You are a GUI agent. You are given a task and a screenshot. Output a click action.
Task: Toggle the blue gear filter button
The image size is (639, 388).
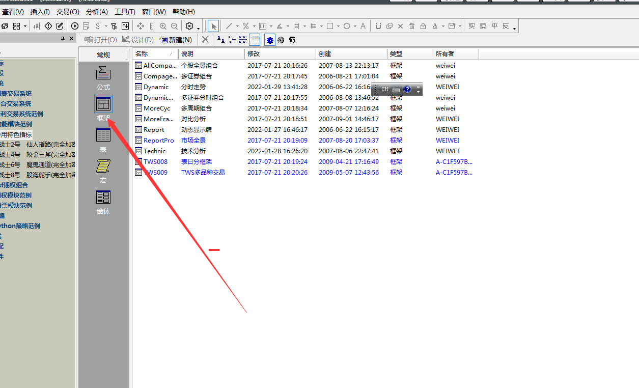(270, 40)
